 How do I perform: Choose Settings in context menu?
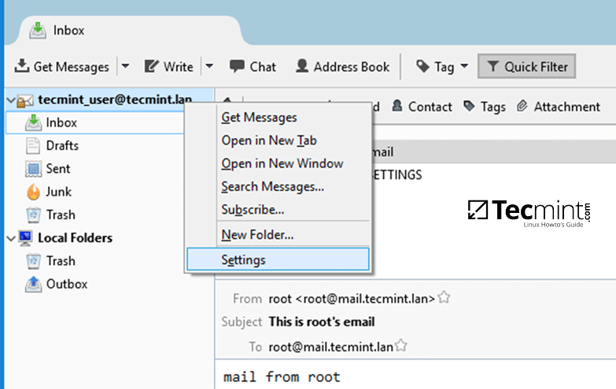278,259
